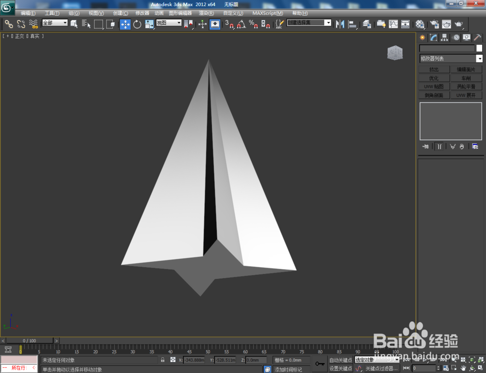This screenshot has height=373, width=486.
Task: Select the Link tool in main toolbar
Action: (x=9, y=24)
